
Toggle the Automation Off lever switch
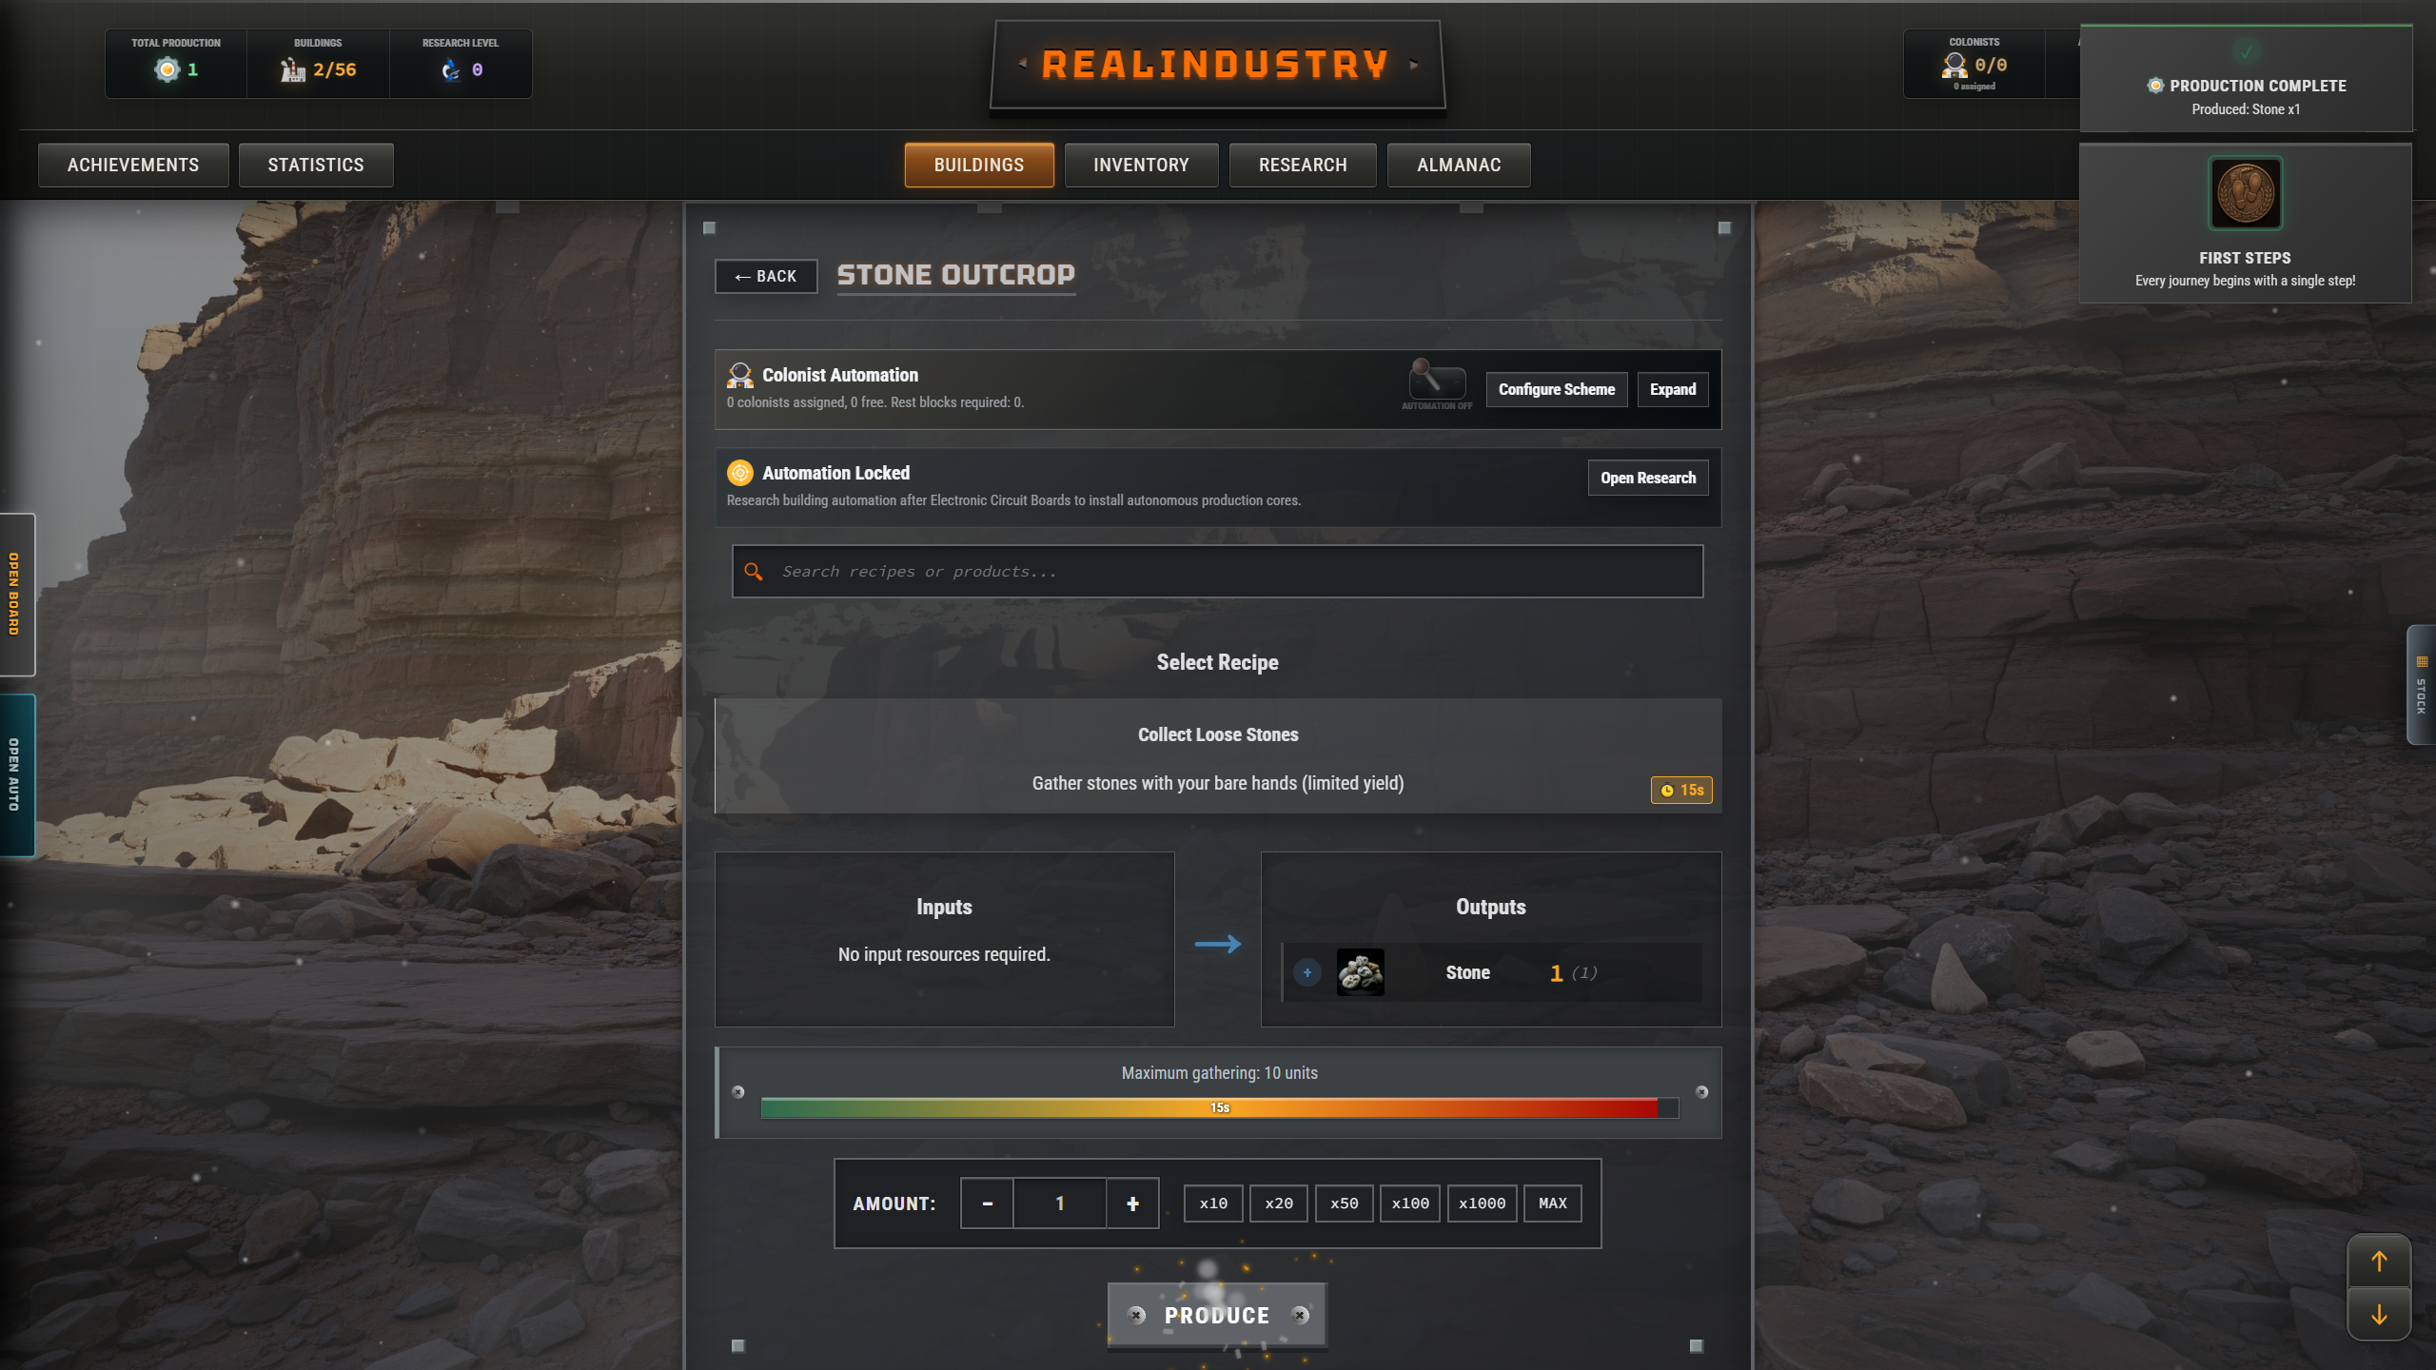tap(1437, 381)
